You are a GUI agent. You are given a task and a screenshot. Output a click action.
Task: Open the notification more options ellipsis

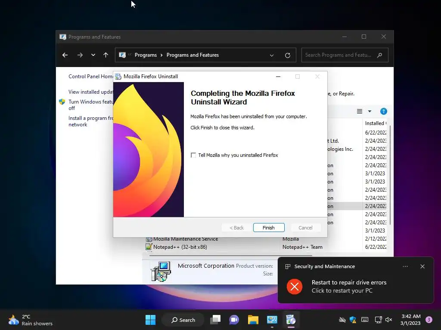(x=405, y=266)
